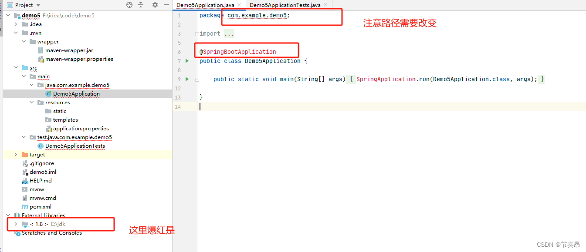Click the HELP.md markdown file icon
Screen dimensions: 586x252
tap(25, 181)
